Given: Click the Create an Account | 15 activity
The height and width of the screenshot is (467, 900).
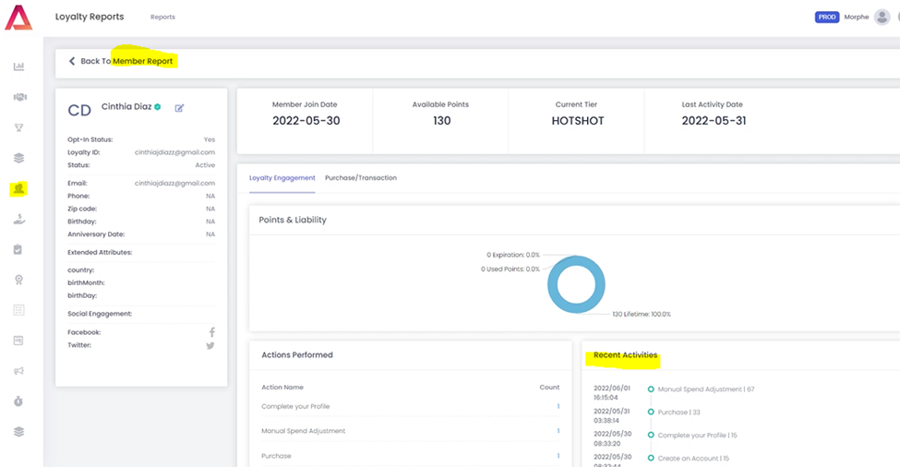Looking at the screenshot, I should coord(693,458).
